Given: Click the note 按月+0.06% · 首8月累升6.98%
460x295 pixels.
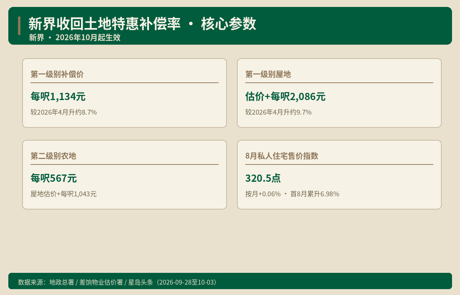Looking at the screenshot, I should [292, 194].
